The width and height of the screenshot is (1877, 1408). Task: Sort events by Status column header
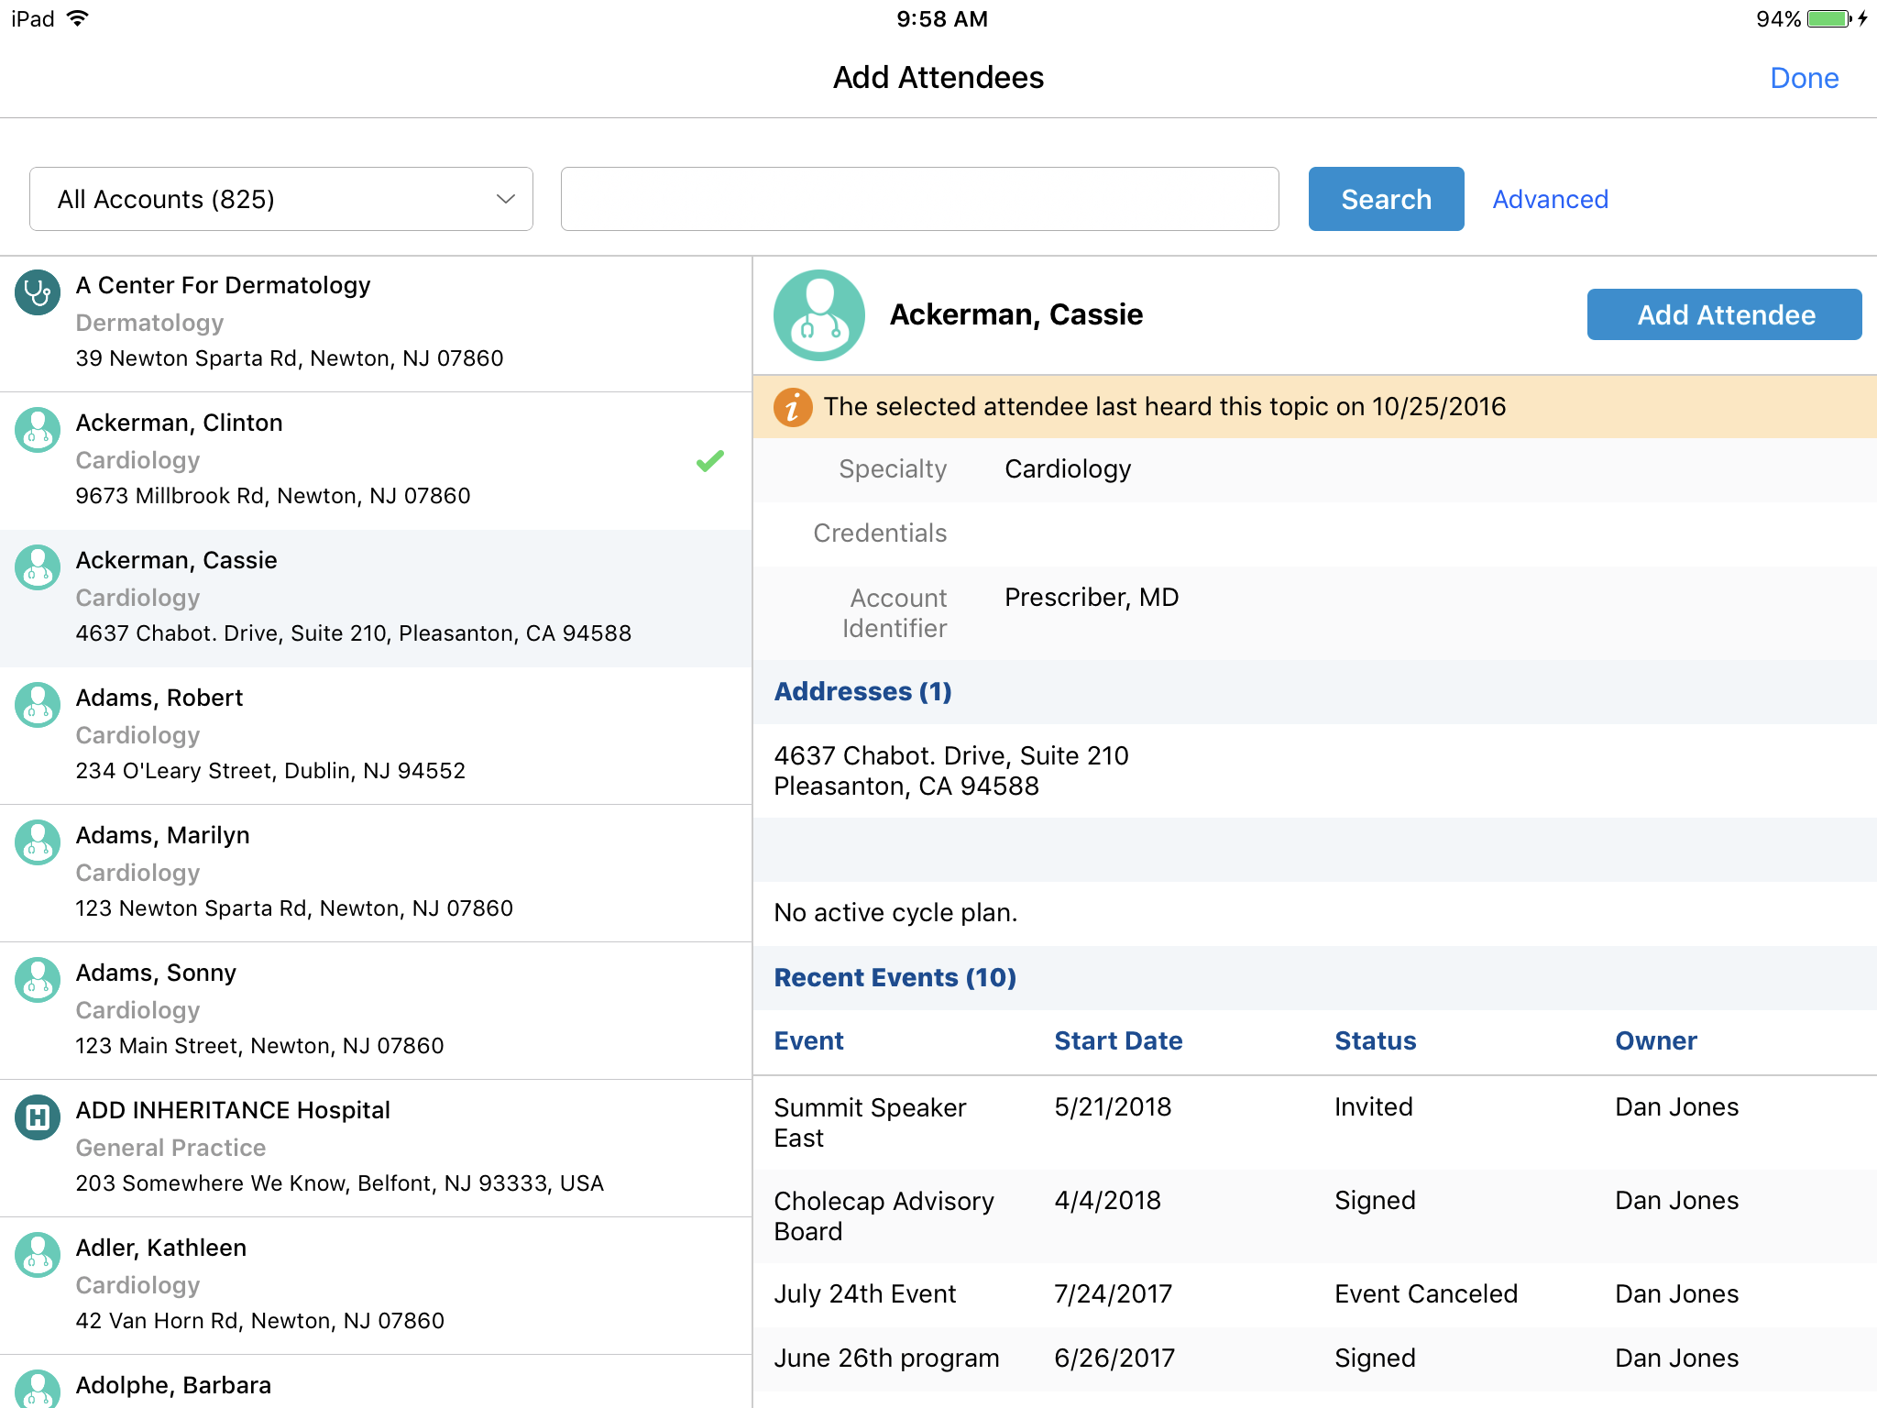[1375, 1041]
